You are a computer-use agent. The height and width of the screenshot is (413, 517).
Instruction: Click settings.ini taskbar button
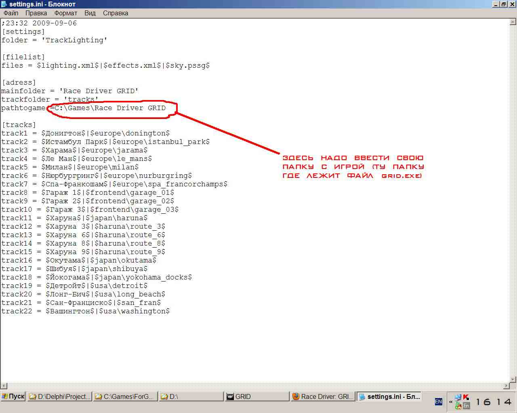point(389,396)
